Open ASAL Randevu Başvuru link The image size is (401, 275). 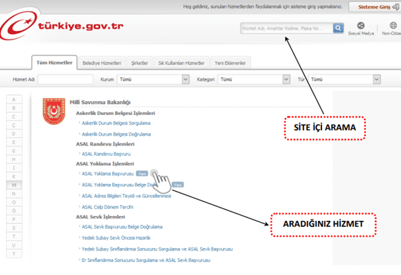point(106,154)
